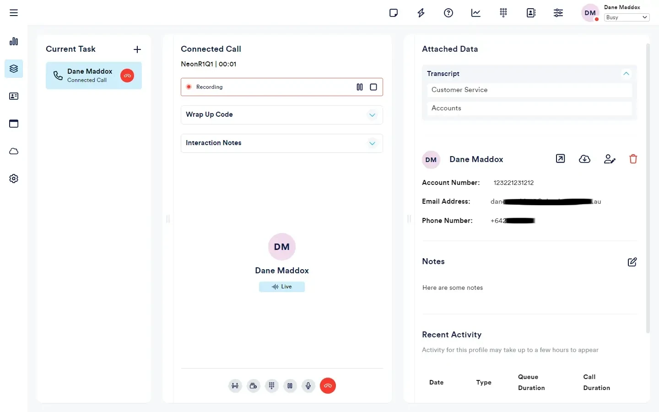Click the red end call button at bottom
The image size is (659, 412).
coord(328,385)
